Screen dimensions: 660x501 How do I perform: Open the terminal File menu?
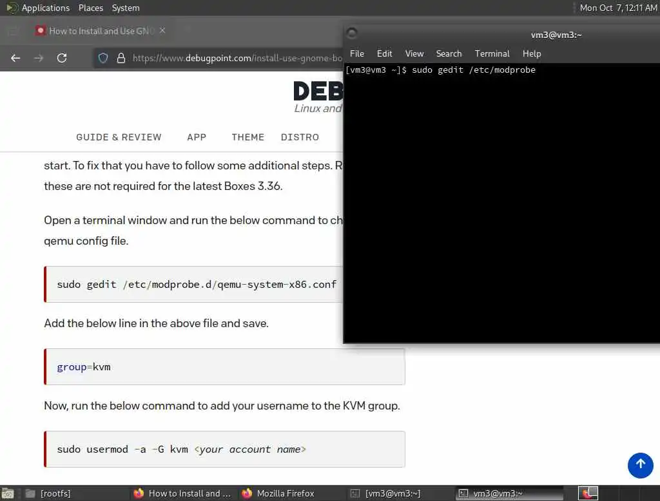357,53
